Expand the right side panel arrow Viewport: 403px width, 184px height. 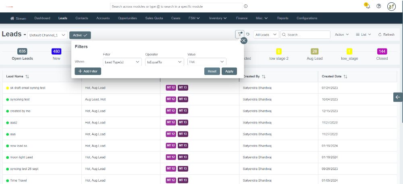pos(398,97)
